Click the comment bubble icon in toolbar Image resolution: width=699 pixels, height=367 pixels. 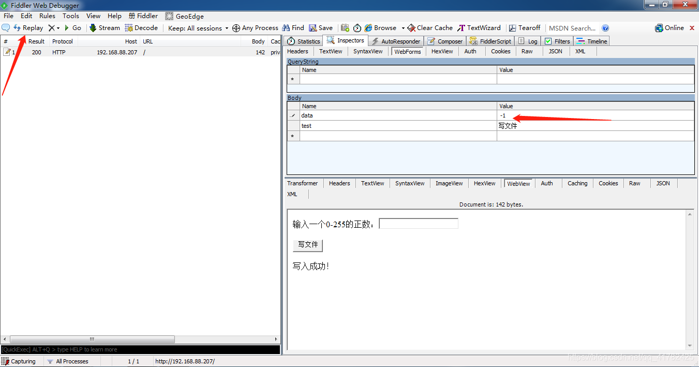(x=6, y=28)
